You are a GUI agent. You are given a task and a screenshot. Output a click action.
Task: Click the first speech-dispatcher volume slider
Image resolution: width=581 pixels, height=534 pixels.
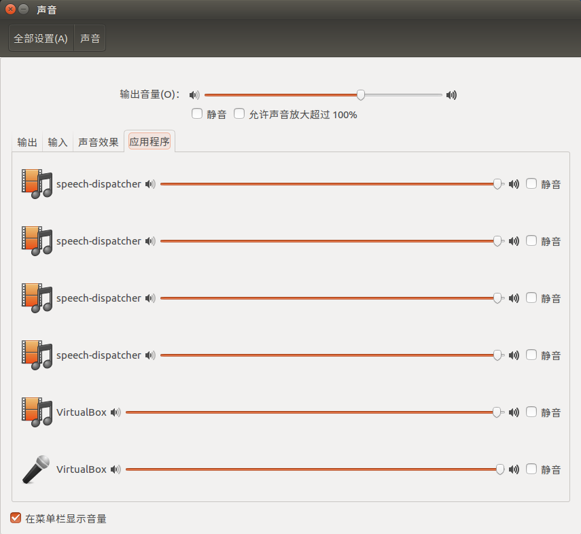pos(332,184)
